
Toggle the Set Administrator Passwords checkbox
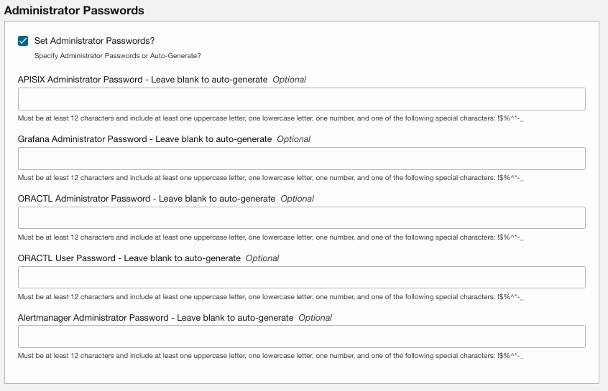pyautogui.click(x=23, y=41)
